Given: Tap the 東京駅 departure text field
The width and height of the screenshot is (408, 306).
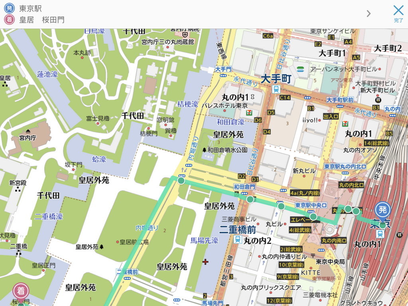Looking at the screenshot, I should click(x=30, y=8).
